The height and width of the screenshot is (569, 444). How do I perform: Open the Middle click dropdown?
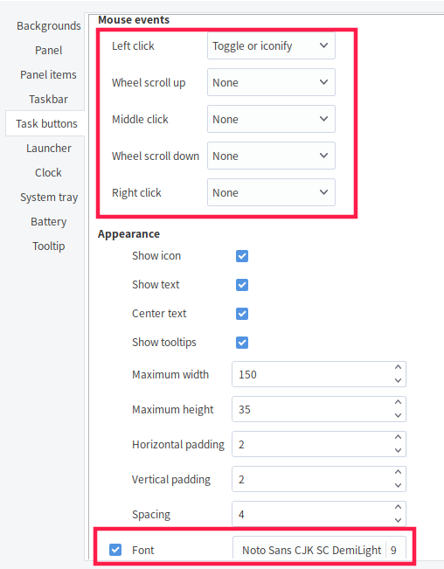[271, 119]
